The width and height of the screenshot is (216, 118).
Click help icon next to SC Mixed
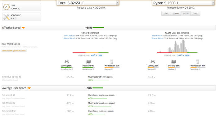point(14,95)
